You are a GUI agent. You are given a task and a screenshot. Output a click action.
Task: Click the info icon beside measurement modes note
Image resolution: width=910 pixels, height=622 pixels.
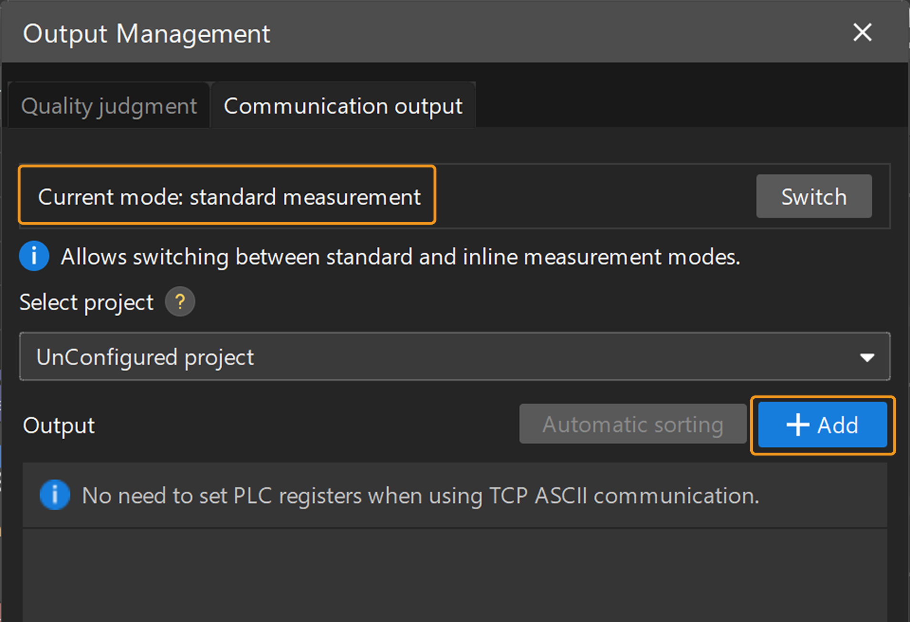(x=34, y=256)
